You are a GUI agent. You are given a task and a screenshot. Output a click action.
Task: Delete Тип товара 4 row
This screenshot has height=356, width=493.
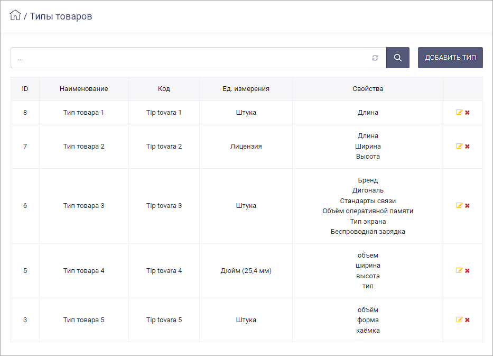pos(467,271)
